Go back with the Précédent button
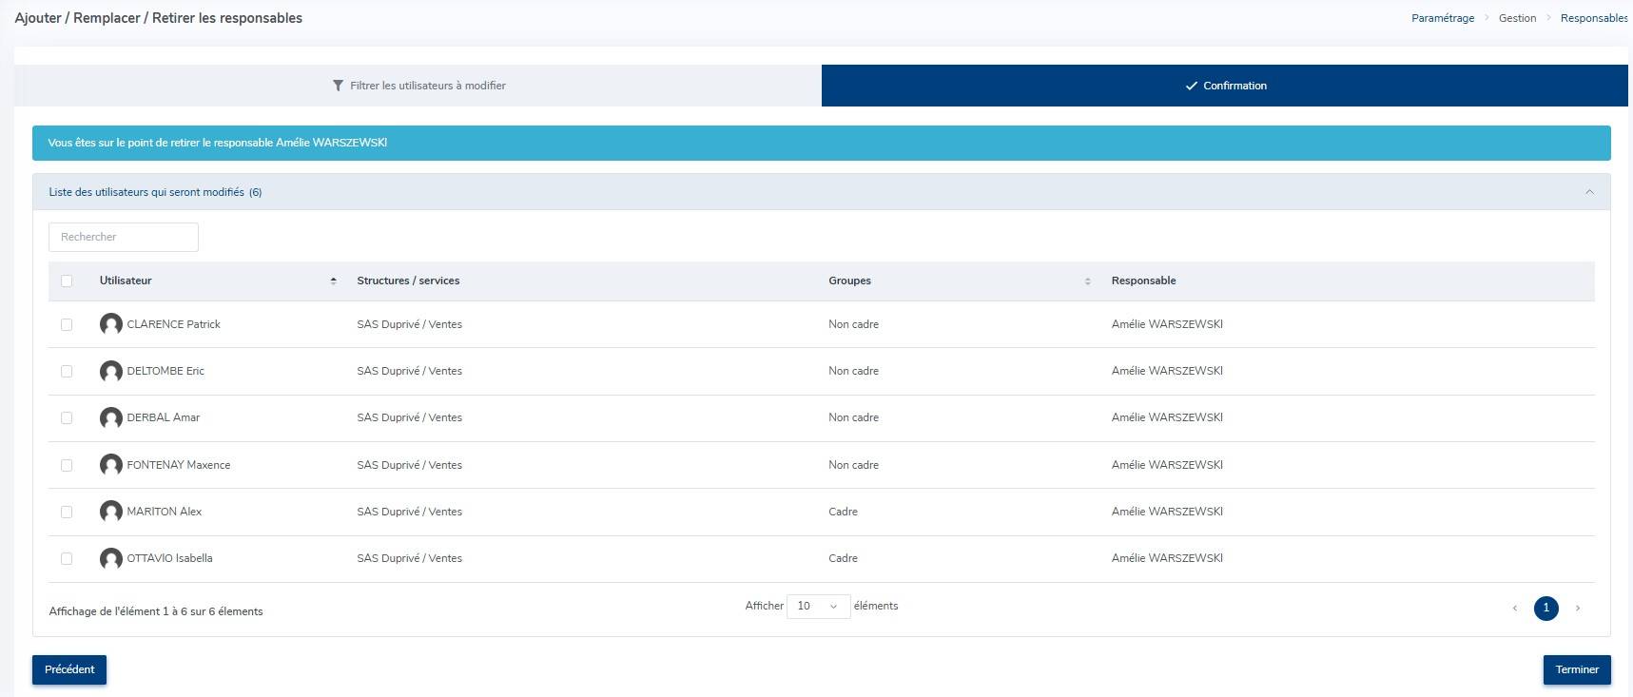Image resolution: width=1633 pixels, height=697 pixels. pyautogui.click(x=69, y=669)
